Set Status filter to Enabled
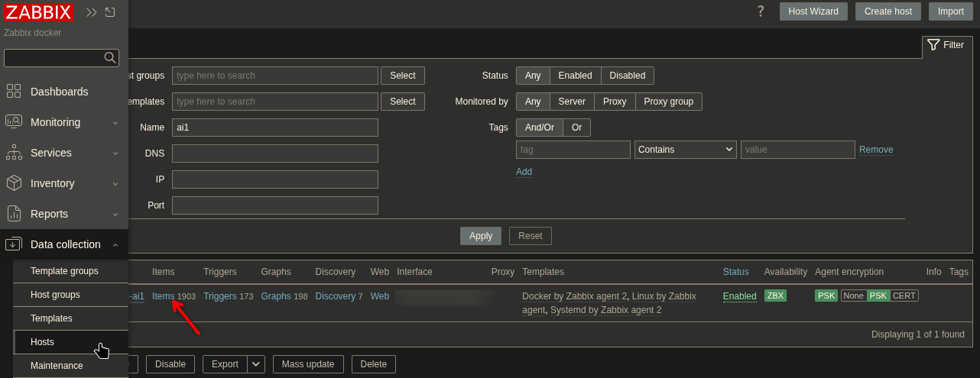980x378 pixels. point(575,76)
